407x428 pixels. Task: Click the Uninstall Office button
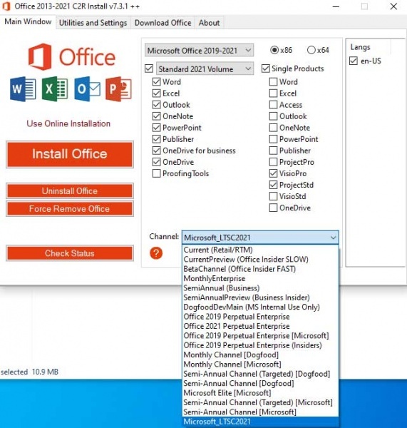pos(70,190)
